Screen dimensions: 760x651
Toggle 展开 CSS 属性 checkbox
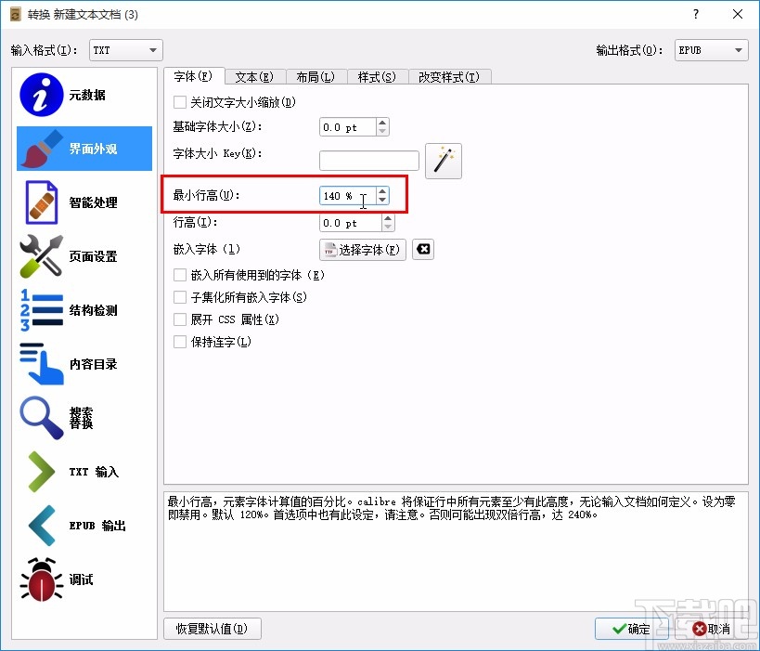click(x=180, y=319)
